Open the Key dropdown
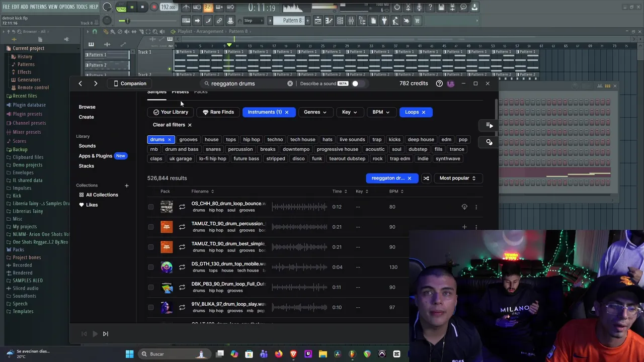The width and height of the screenshot is (644, 362). [x=350, y=112]
